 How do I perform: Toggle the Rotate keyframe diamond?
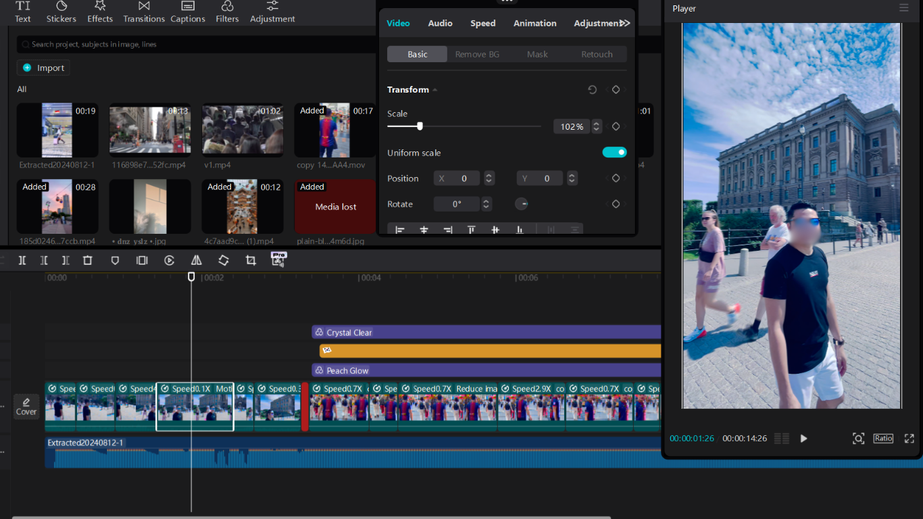(616, 204)
